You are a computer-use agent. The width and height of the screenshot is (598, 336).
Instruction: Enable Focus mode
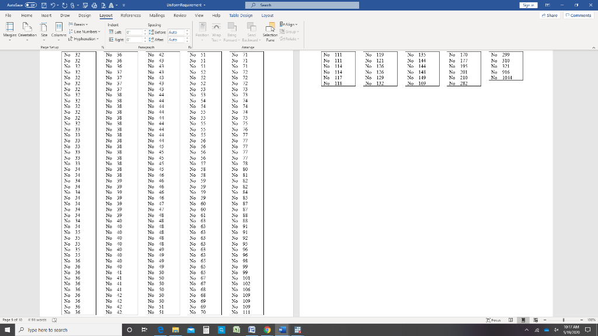pyautogui.click(x=493, y=320)
